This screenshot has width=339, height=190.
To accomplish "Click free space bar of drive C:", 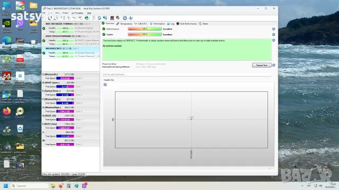I will point(65,78).
